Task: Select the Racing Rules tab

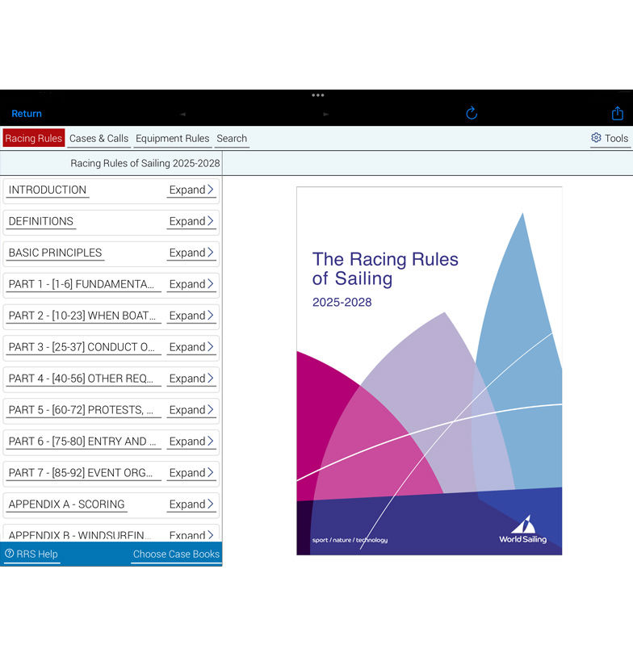Action: coord(34,139)
